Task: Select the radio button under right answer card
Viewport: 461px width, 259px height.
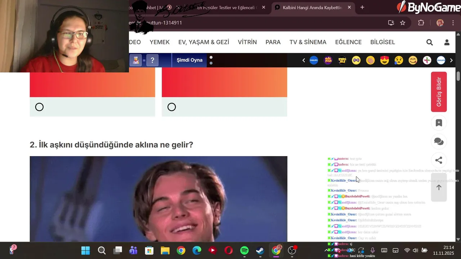Action: (172, 107)
